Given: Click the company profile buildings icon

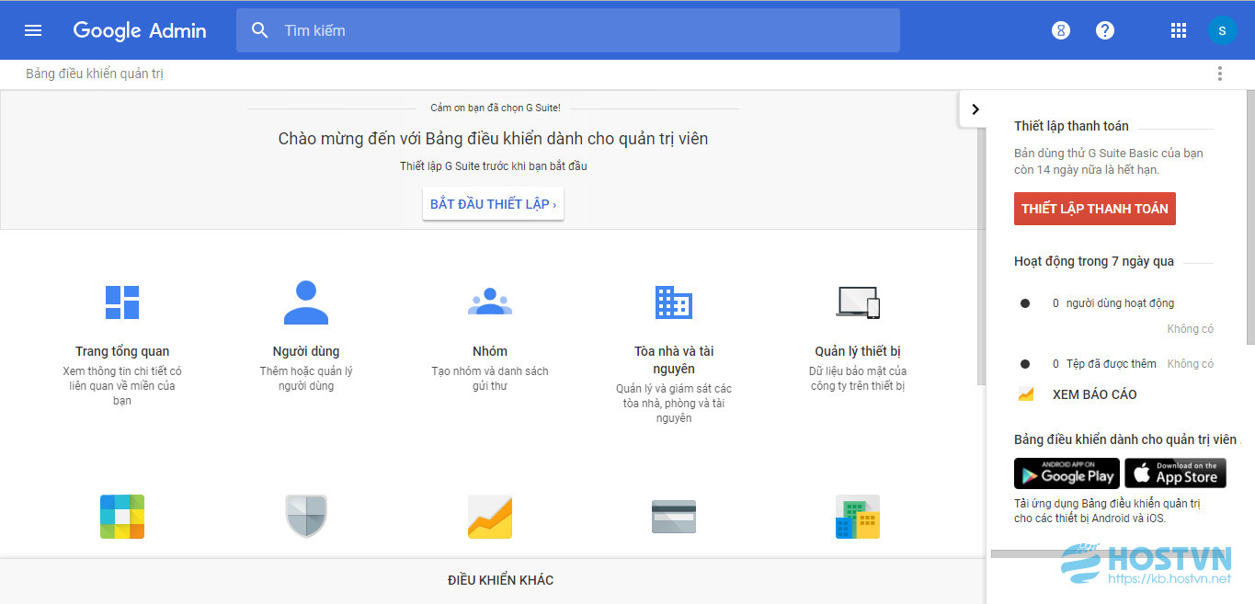Looking at the screenshot, I should (858, 517).
